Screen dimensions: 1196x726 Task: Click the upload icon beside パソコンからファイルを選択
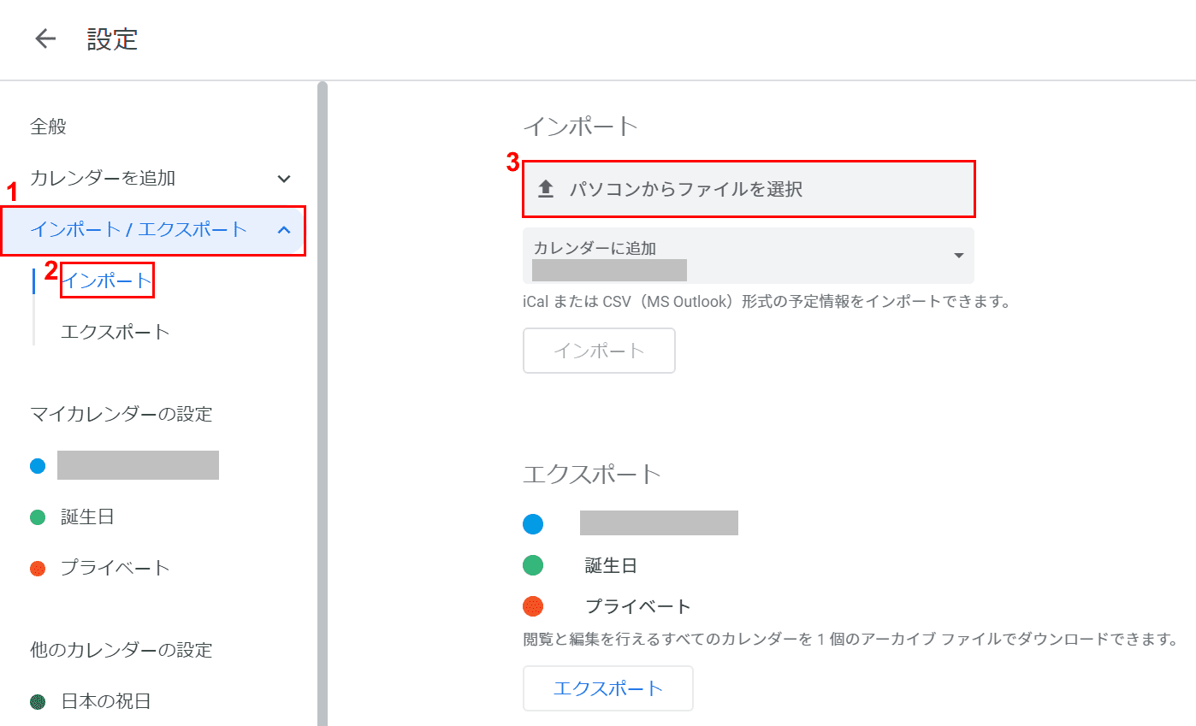tap(546, 189)
